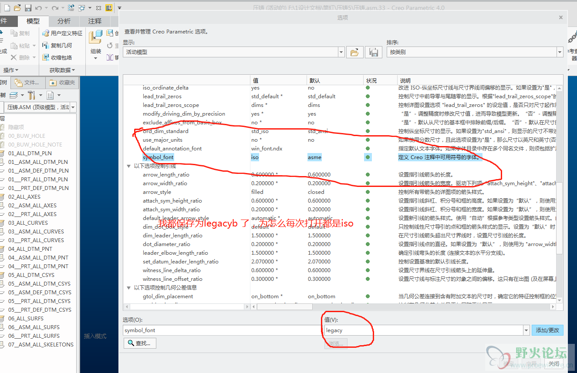Close the 选项 dialog with X
Viewport: 577px width, 373px height.
(x=561, y=17)
